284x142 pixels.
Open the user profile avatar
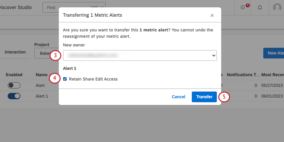click(x=277, y=7)
